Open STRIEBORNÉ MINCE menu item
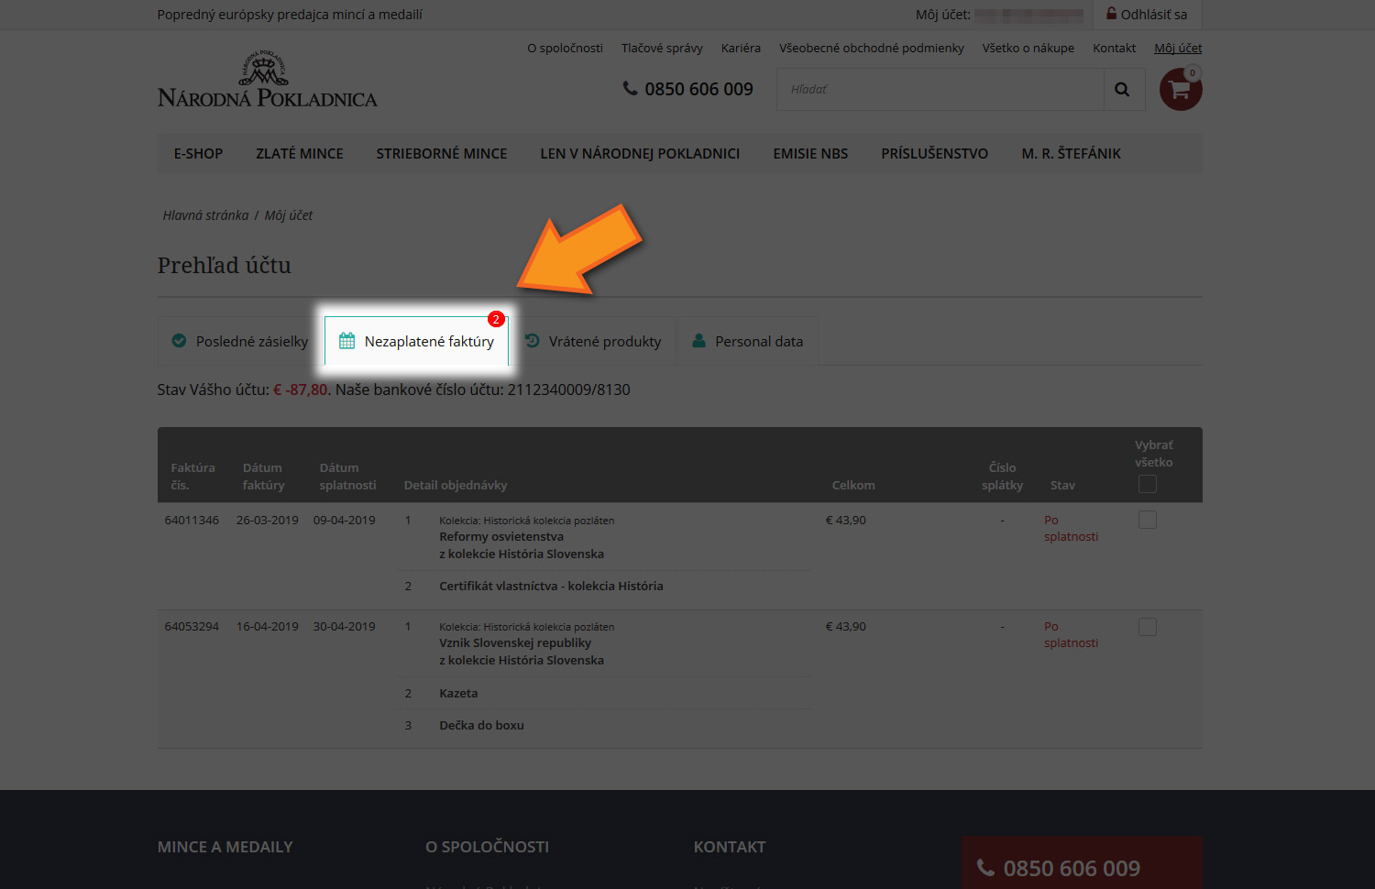The height and width of the screenshot is (889, 1375). (x=442, y=153)
